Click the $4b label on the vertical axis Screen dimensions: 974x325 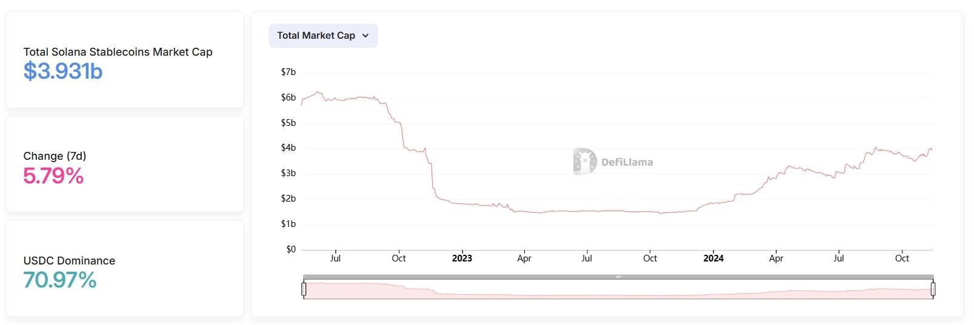(289, 148)
